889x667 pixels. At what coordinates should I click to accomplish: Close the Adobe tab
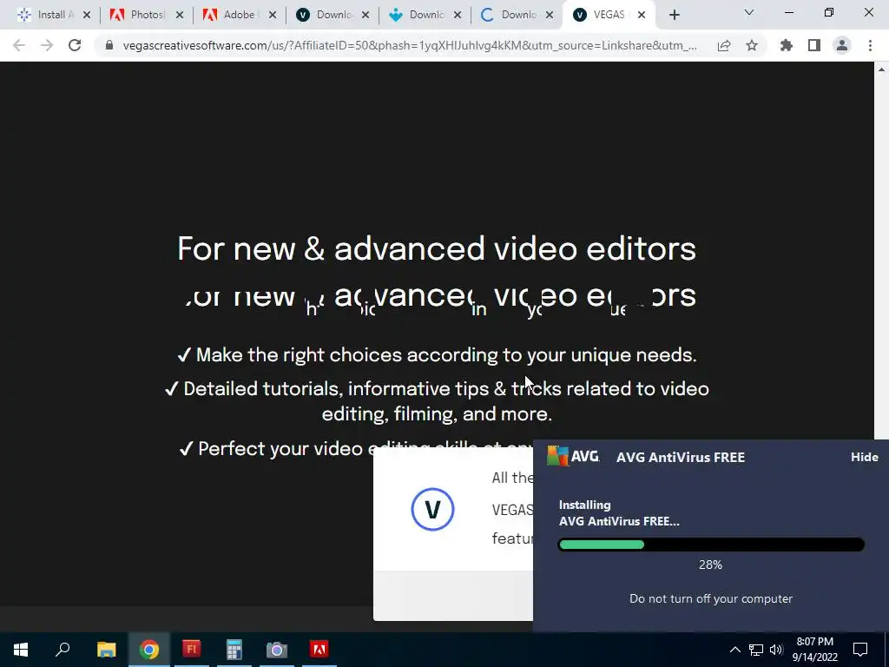(x=273, y=16)
